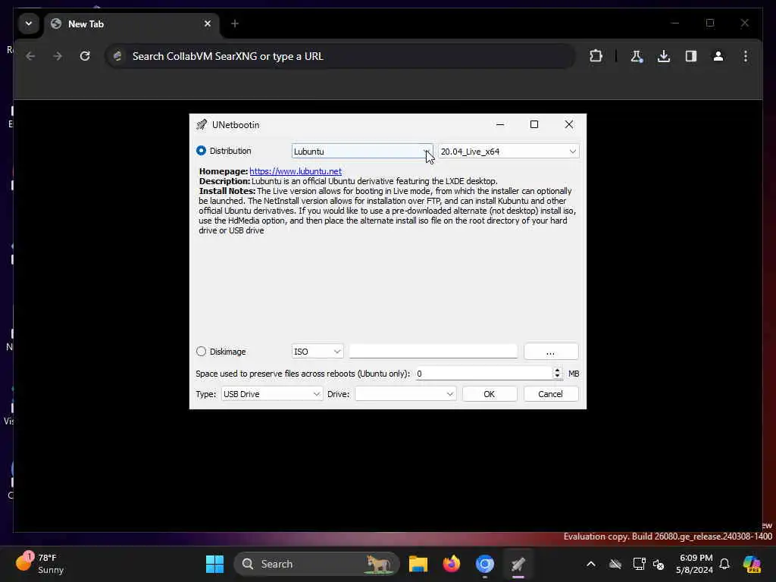Reload the browser page

85,56
